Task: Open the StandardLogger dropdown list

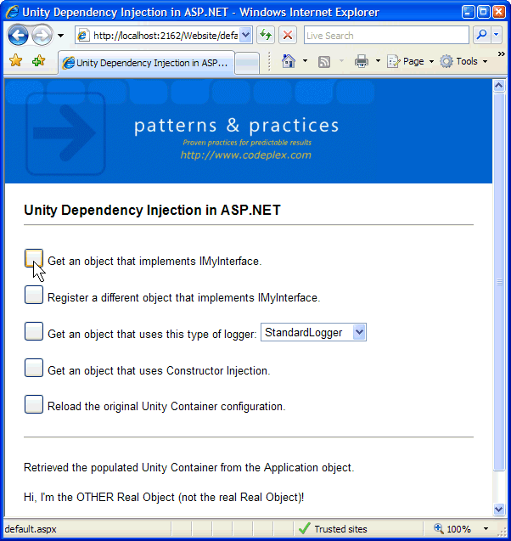Action: (x=358, y=333)
